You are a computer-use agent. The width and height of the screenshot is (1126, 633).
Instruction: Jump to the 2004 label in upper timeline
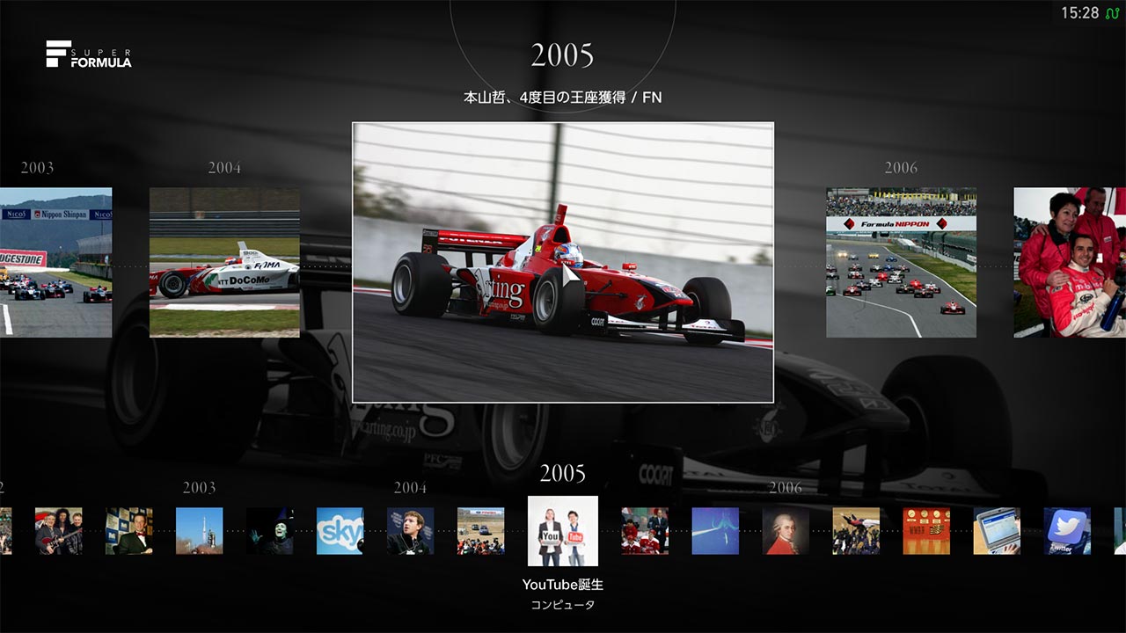coord(224,167)
